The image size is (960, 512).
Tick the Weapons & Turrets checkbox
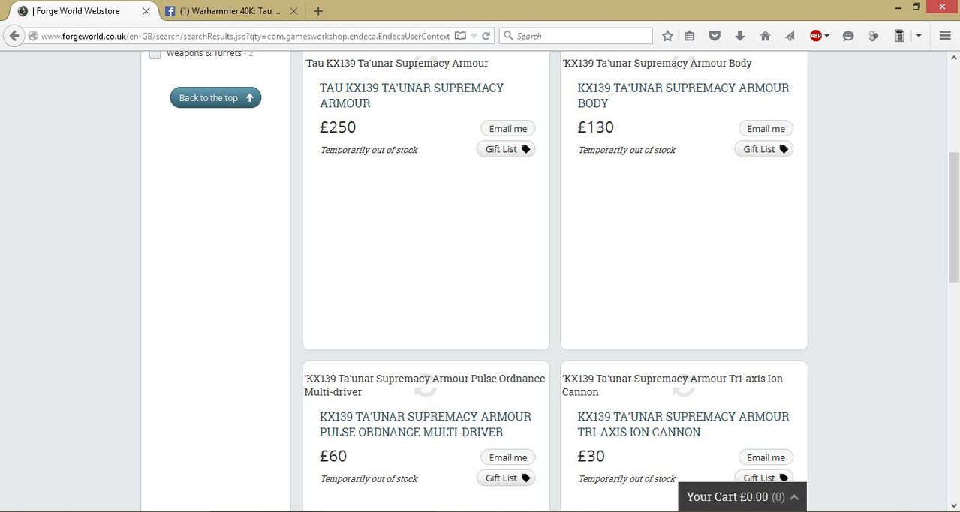coord(155,54)
